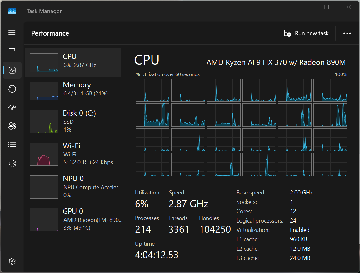Select the NPU 0 entry
Screen dimensions: 360x273
73,187
